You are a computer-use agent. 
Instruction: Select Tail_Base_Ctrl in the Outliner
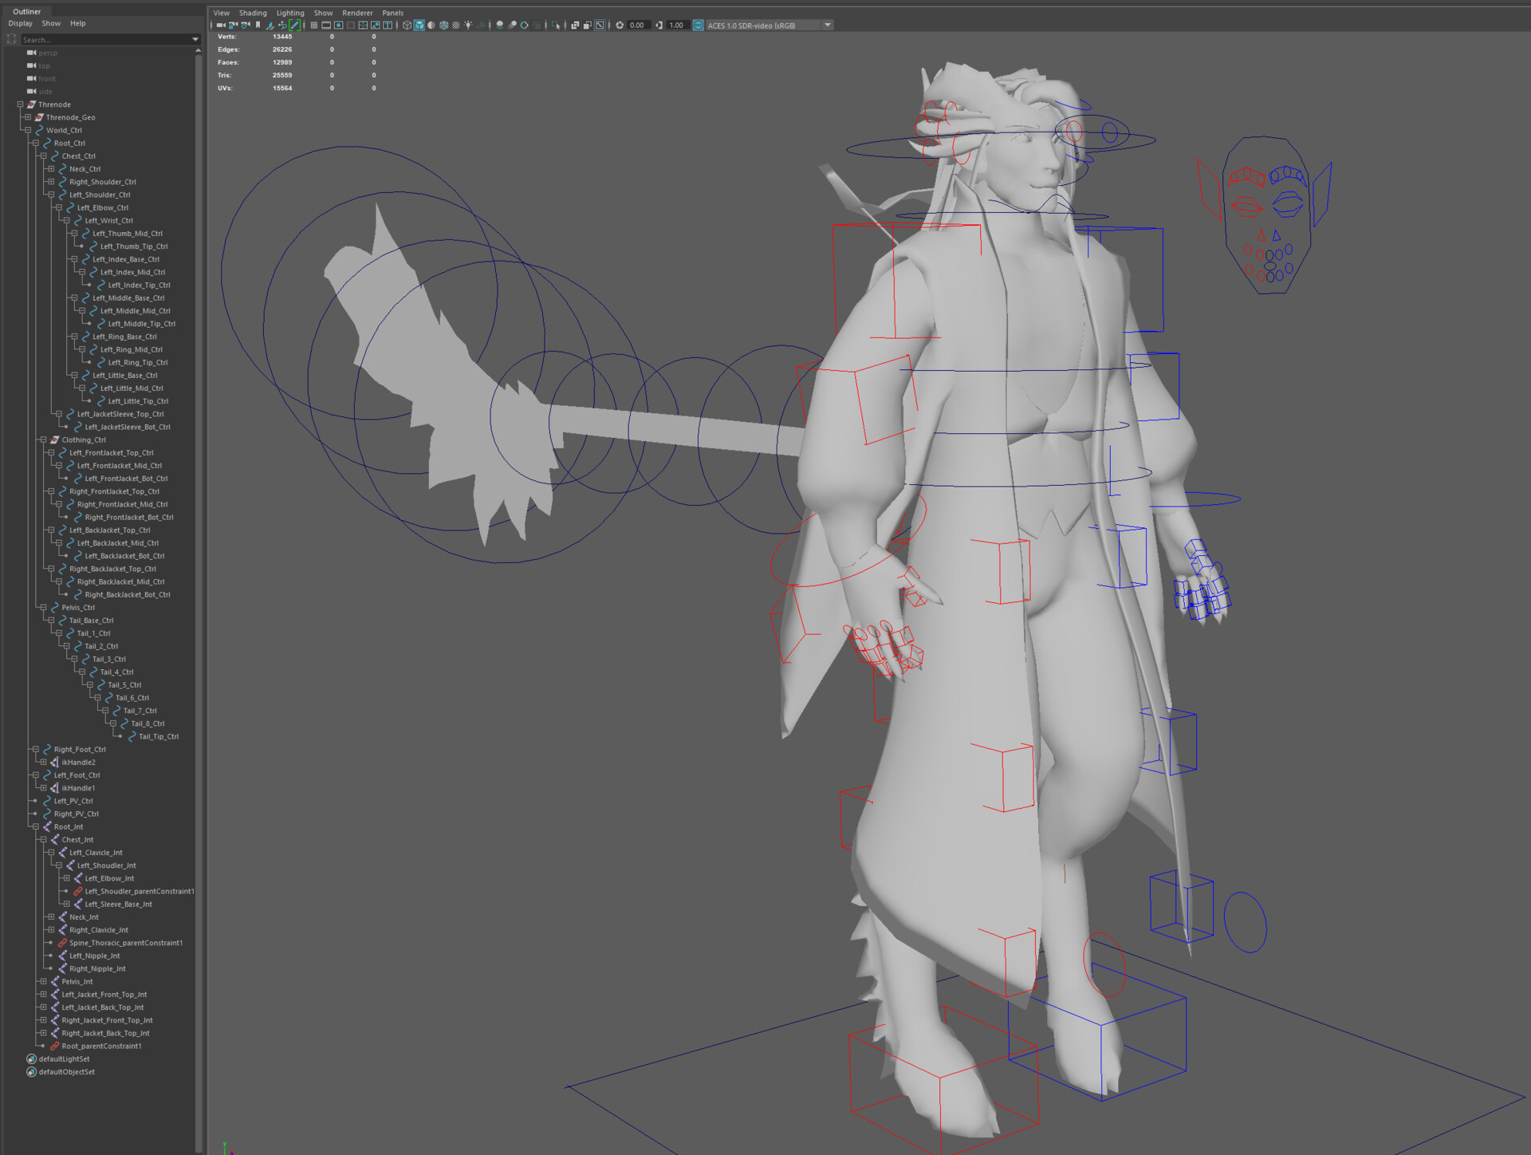tap(90, 620)
